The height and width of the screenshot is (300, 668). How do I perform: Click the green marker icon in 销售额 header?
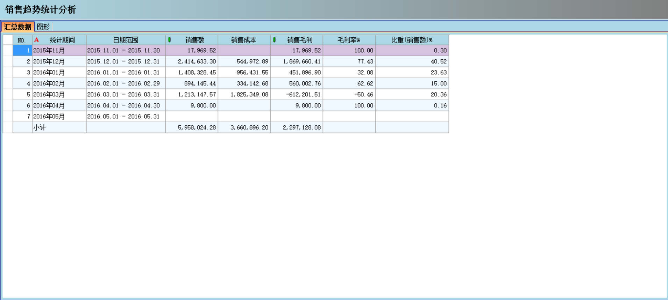(x=170, y=40)
